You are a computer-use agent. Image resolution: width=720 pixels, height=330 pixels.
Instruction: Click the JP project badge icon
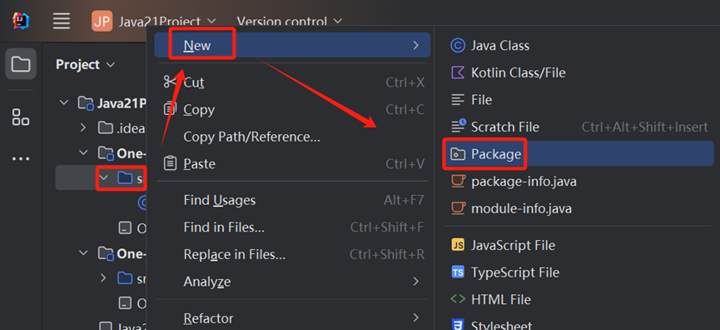(x=102, y=21)
